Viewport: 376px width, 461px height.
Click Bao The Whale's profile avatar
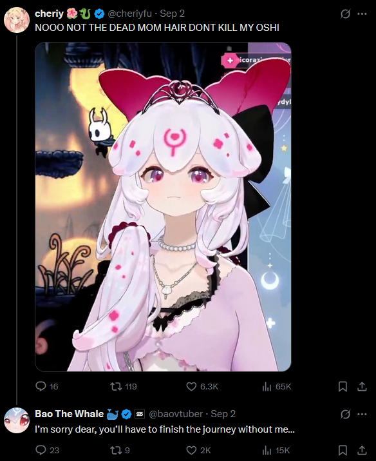[17, 420]
